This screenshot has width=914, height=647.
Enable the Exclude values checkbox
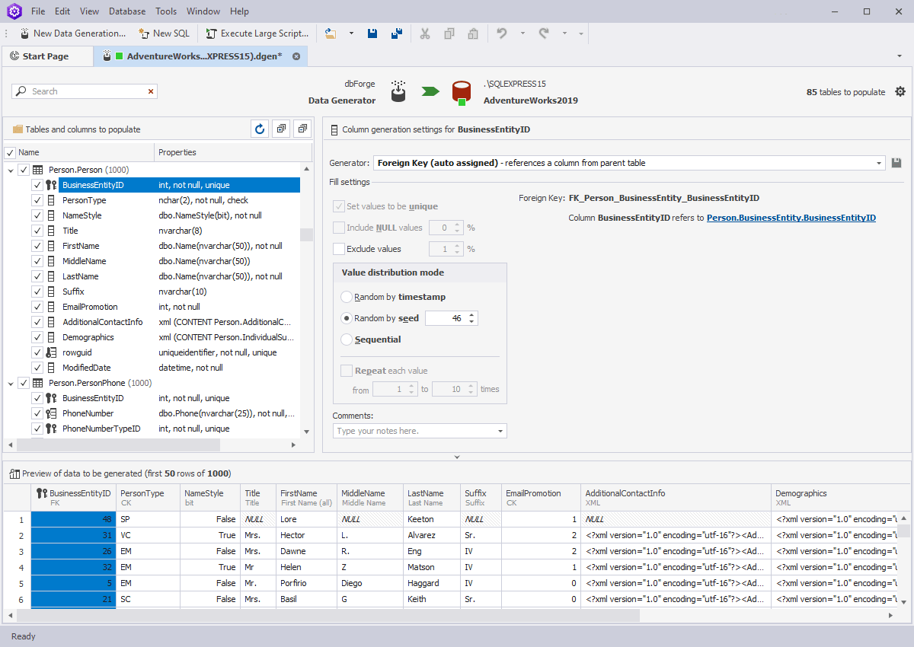click(339, 249)
